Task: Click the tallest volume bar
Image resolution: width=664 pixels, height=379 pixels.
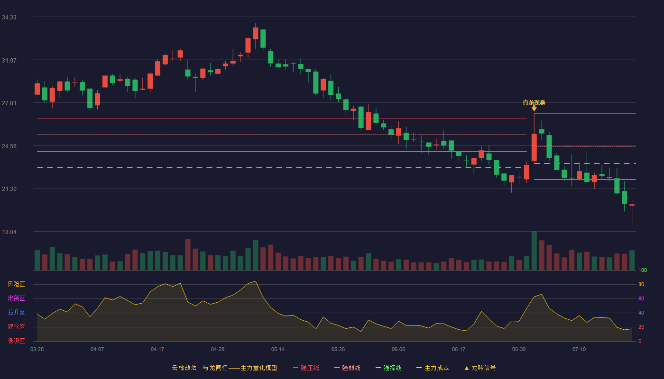Action: [x=534, y=251]
